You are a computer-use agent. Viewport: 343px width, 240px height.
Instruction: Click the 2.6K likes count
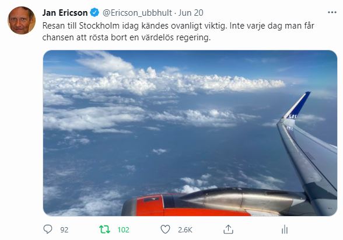click(185, 230)
